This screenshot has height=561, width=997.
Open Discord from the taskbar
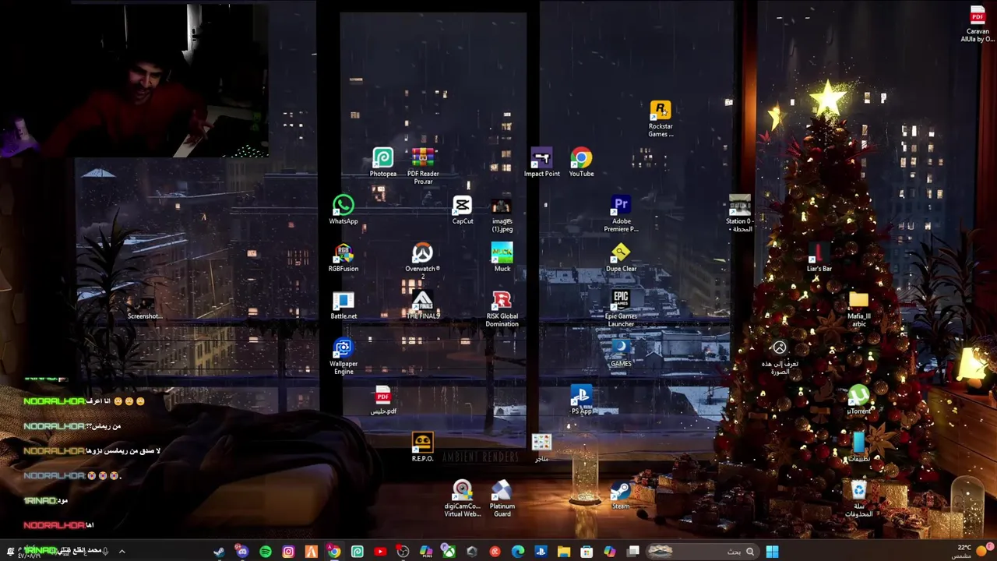[242, 552]
